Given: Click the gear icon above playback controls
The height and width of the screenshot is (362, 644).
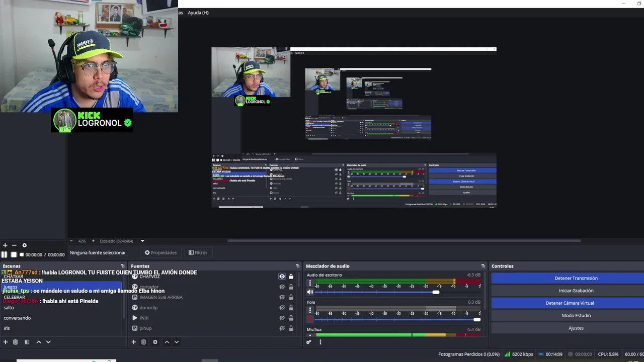Looking at the screenshot, I should [24, 245].
